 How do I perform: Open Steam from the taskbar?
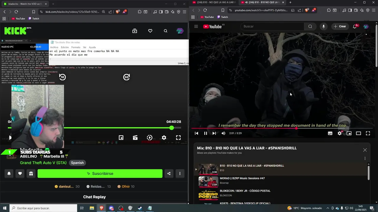coord(140,208)
